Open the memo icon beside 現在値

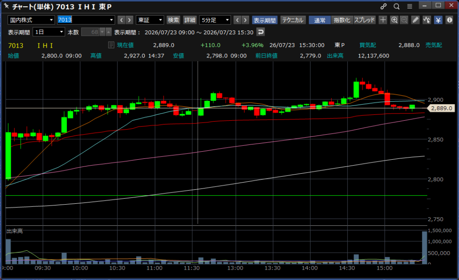111,45
